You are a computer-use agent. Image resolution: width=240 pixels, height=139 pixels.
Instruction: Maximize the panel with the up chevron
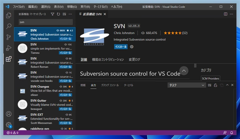[227, 85]
